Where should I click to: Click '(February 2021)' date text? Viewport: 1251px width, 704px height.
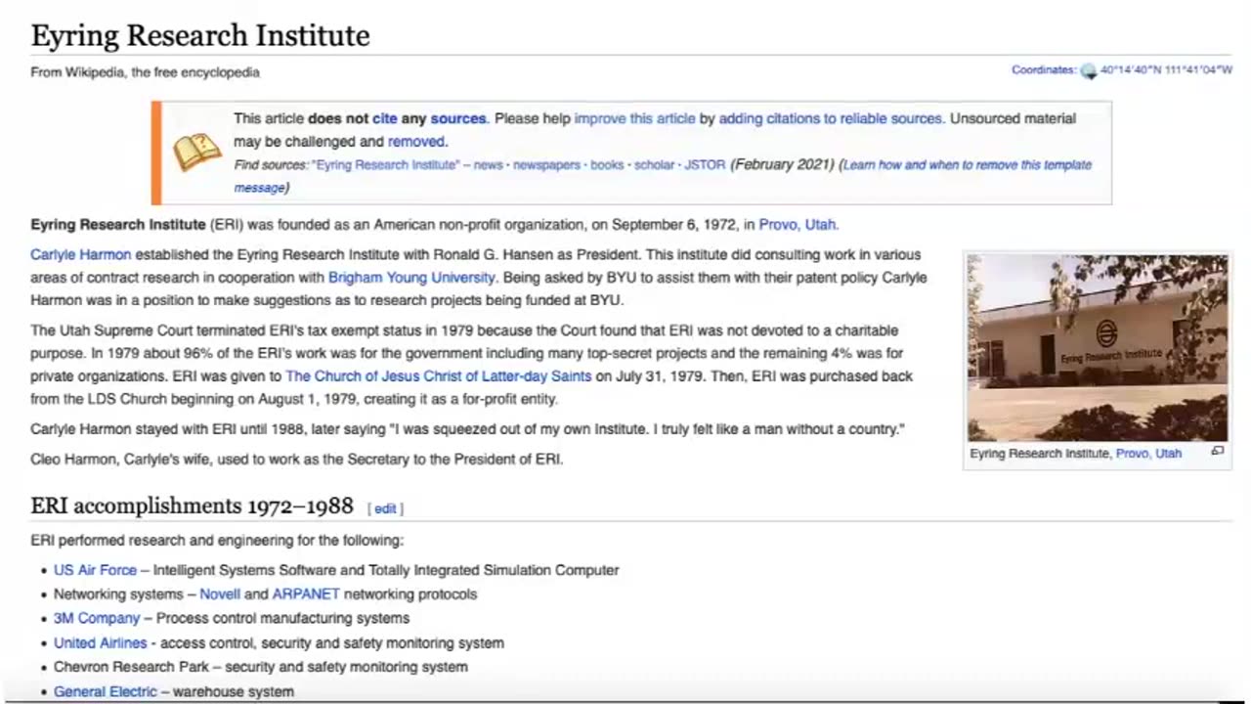[x=782, y=165]
